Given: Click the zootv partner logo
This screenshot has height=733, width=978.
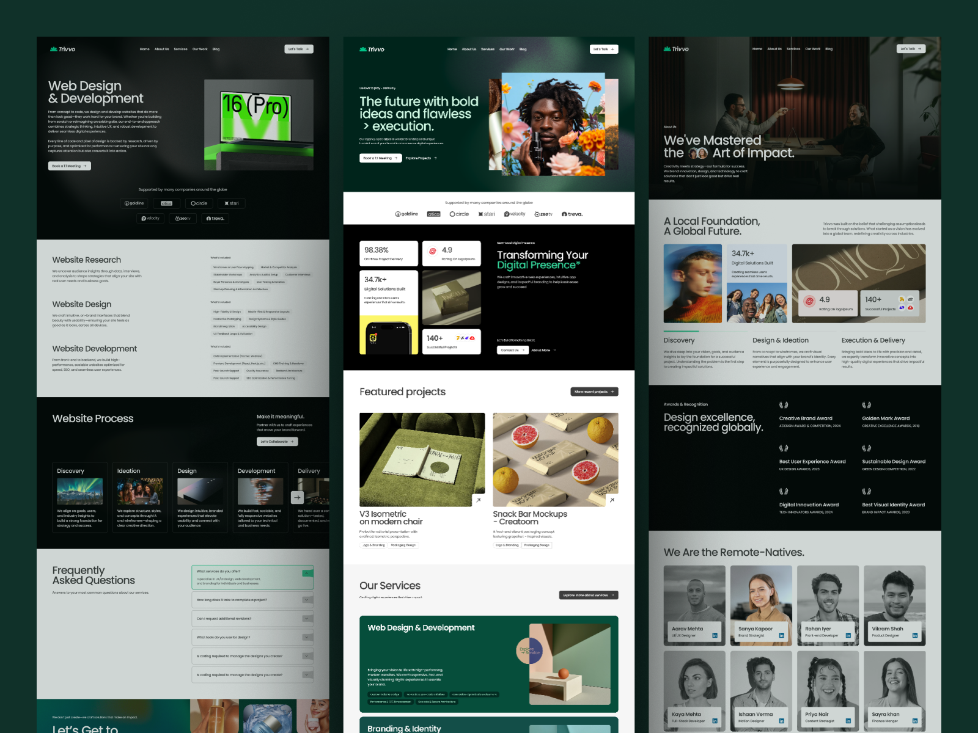Looking at the screenshot, I should [x=182, y=218].
